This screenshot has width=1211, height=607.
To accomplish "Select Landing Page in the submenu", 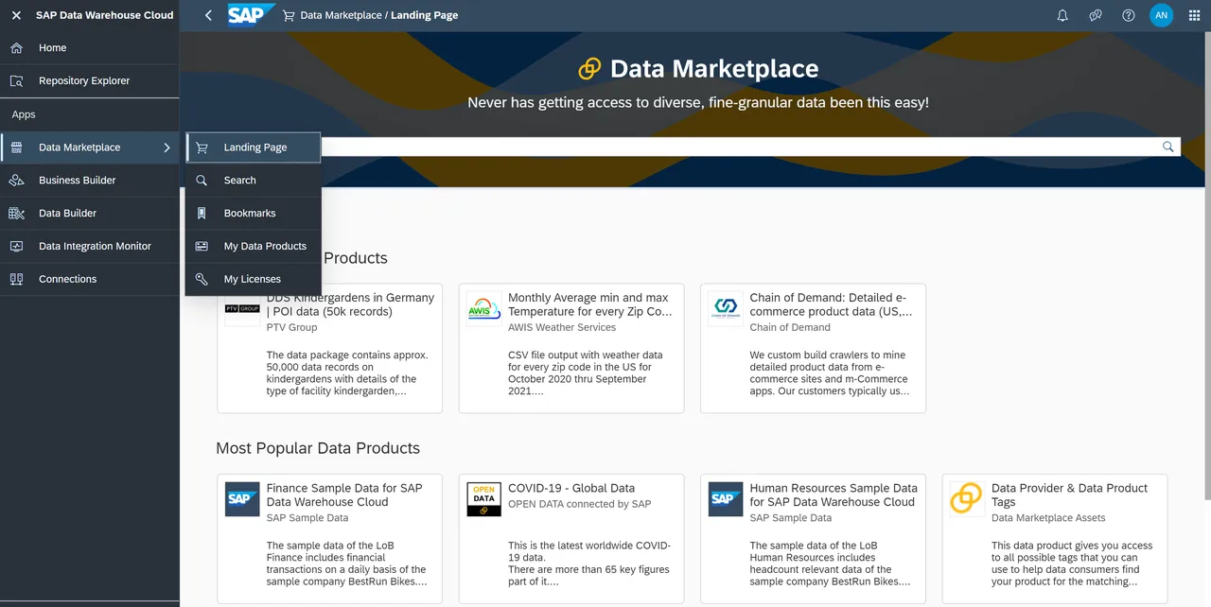I will tap(254, 147).
